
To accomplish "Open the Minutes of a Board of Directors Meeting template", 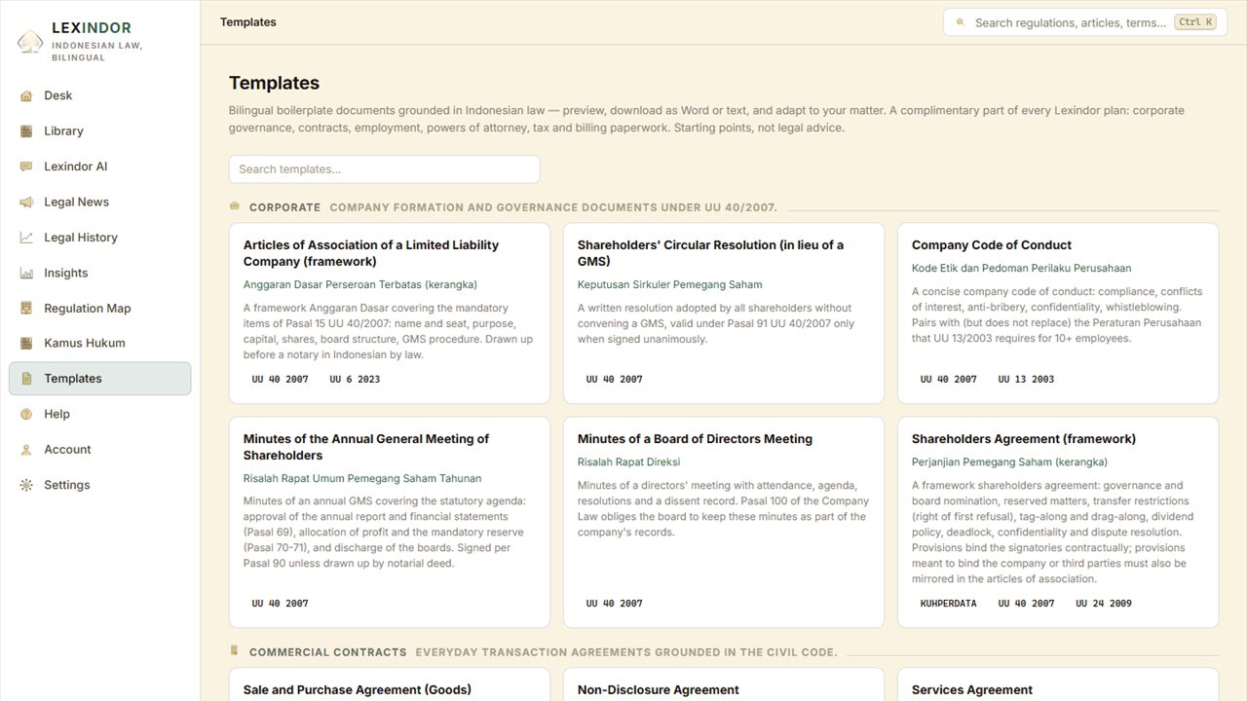I will 724,523.
